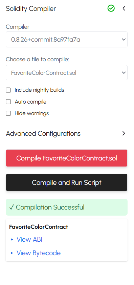Click the Compilation Successful status banner

(x=67, y=207)
